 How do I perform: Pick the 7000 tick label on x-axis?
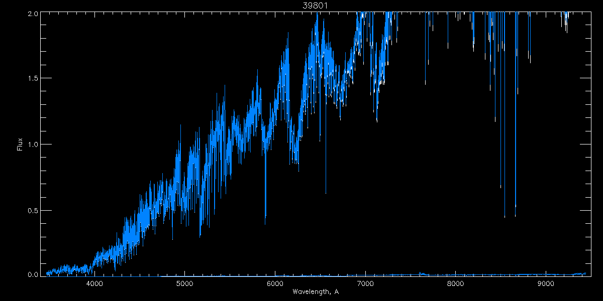365,283
